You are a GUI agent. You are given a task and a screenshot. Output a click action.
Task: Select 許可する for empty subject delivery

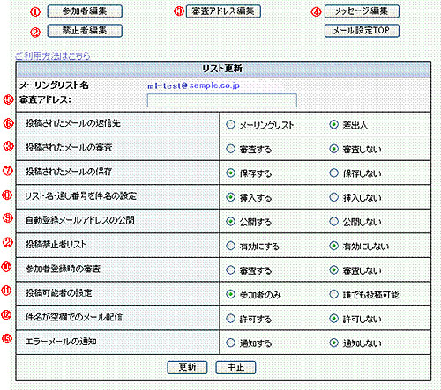(x=230, y=319)
